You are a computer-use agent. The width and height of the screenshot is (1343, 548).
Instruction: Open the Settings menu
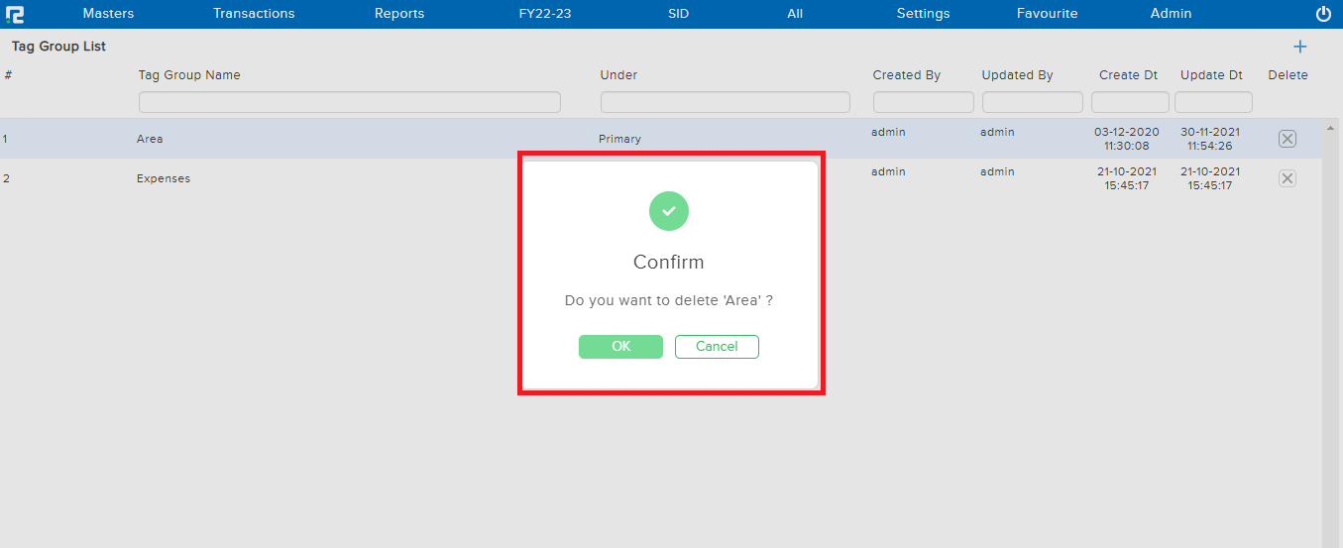923,14
